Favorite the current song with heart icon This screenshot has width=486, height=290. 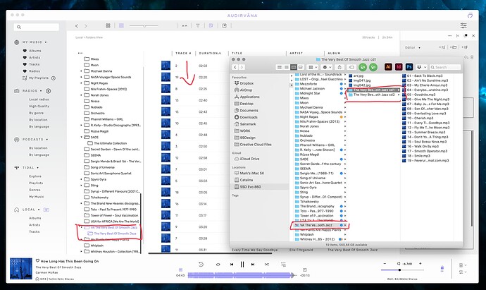(37, 261)
